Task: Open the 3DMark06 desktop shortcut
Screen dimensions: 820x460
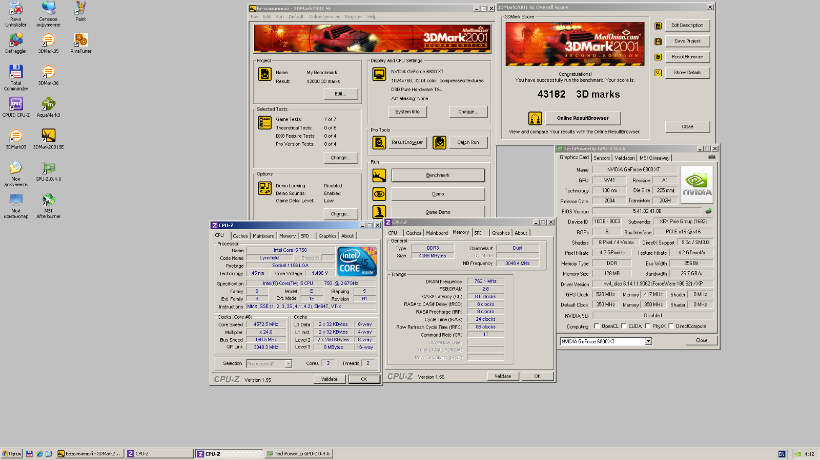Action: pyautogui.click(x=48, y=75)
